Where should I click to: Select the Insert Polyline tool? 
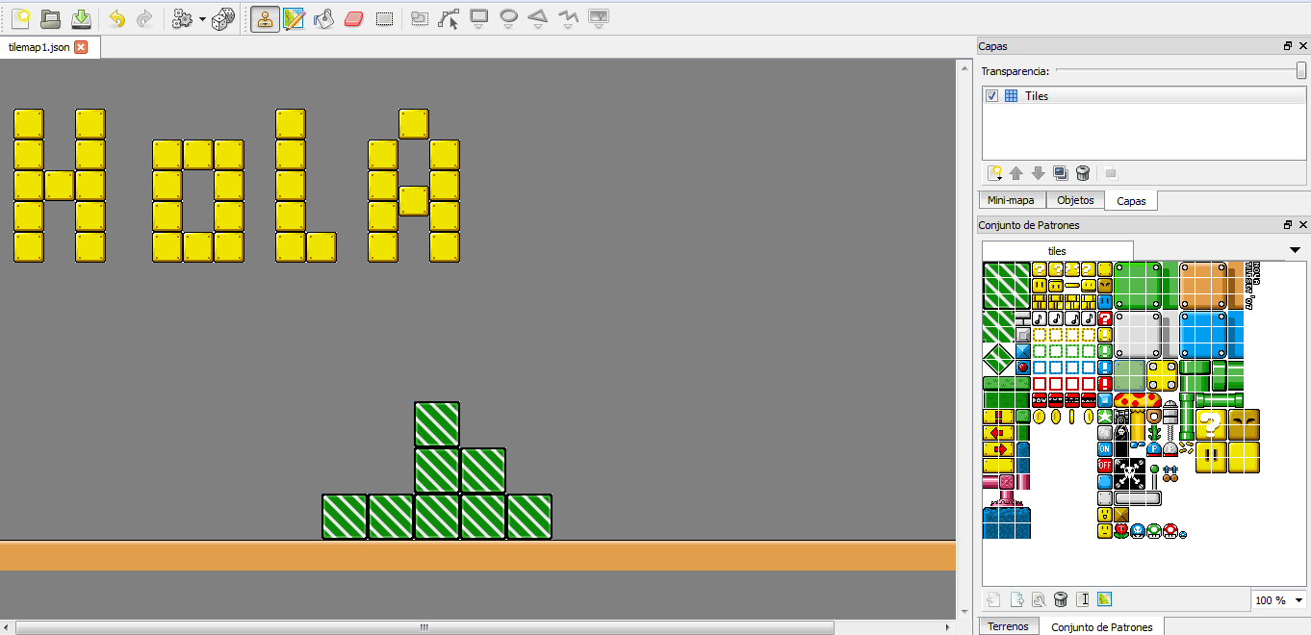pyautogui.click(x=568, y=18)
